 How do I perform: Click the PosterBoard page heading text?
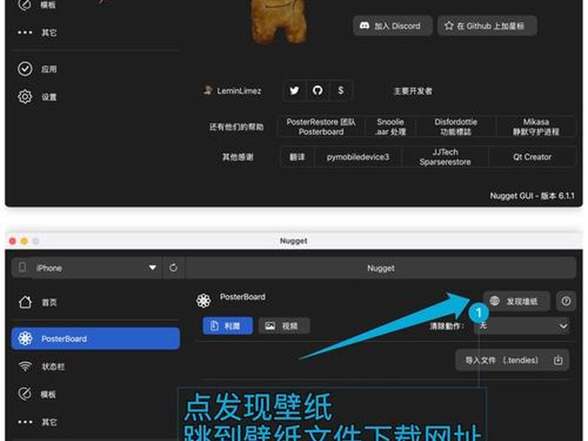tap(243, 297)
